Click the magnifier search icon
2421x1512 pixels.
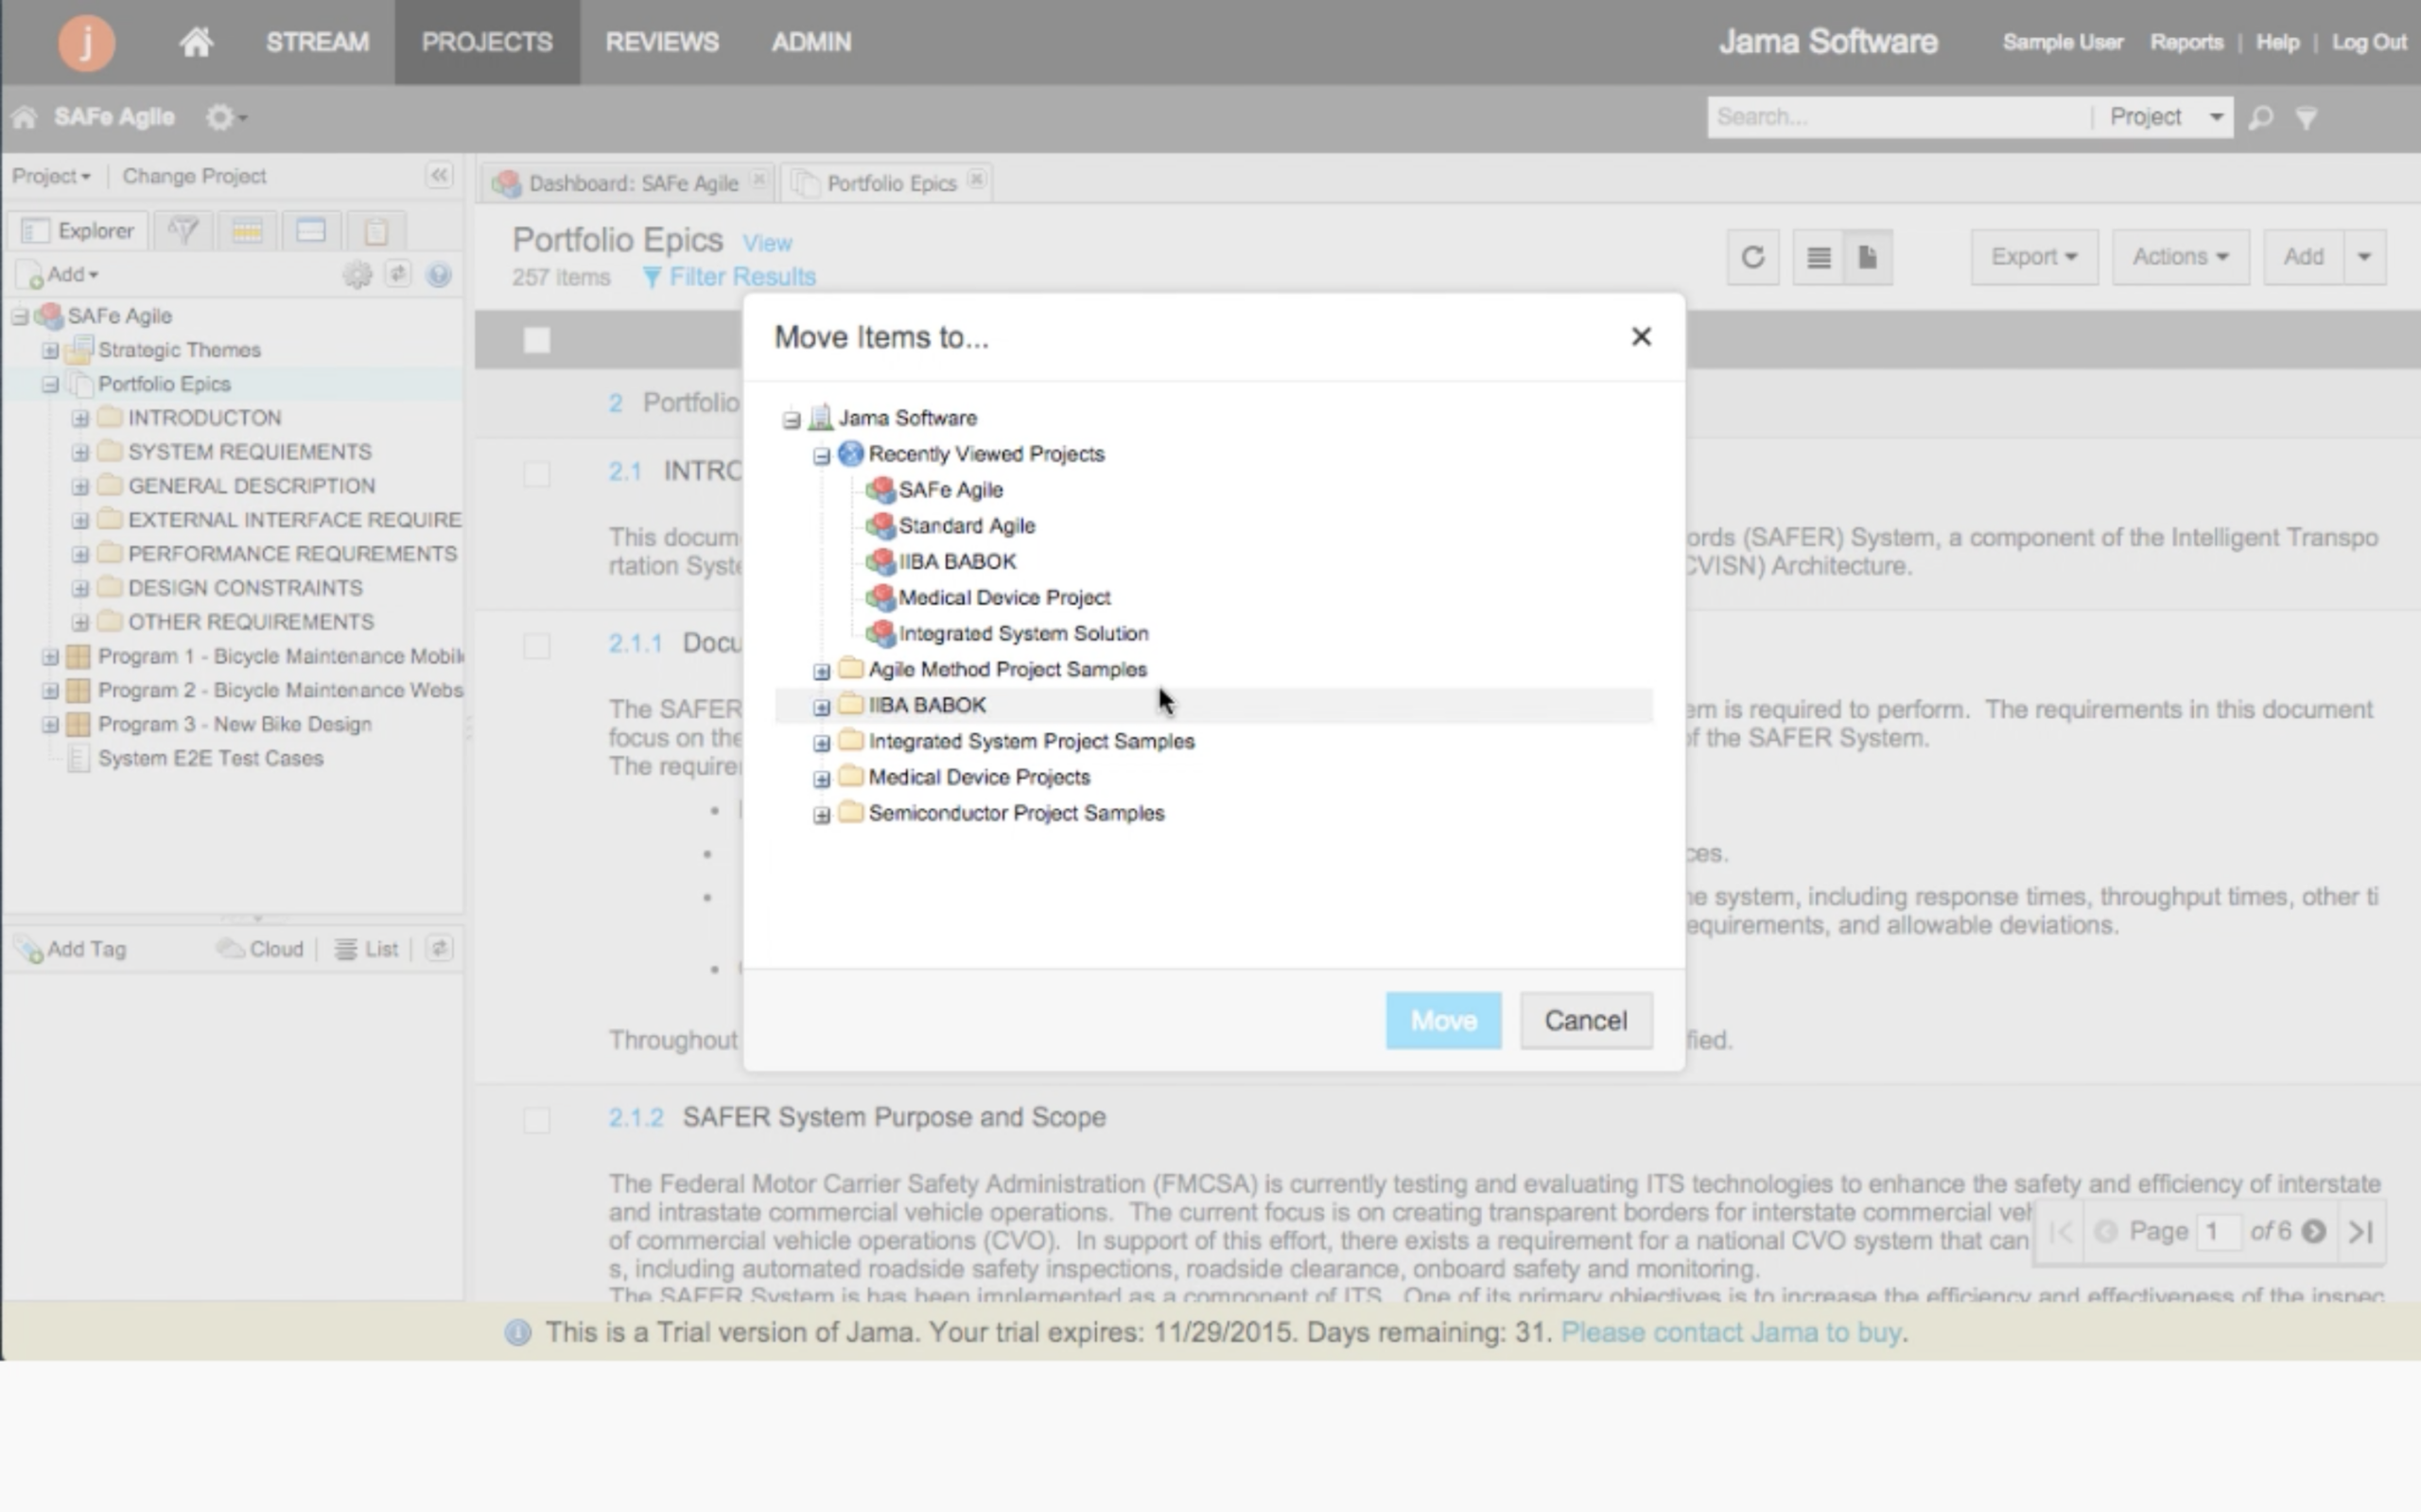[x=2260, y=118]
